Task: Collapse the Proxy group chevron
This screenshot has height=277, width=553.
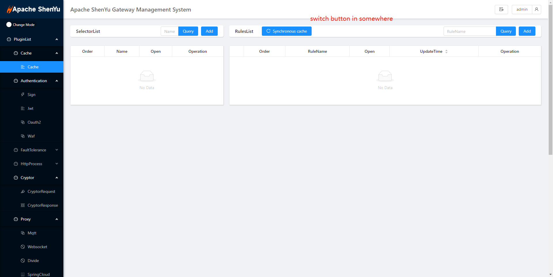Action: (57, 219)
